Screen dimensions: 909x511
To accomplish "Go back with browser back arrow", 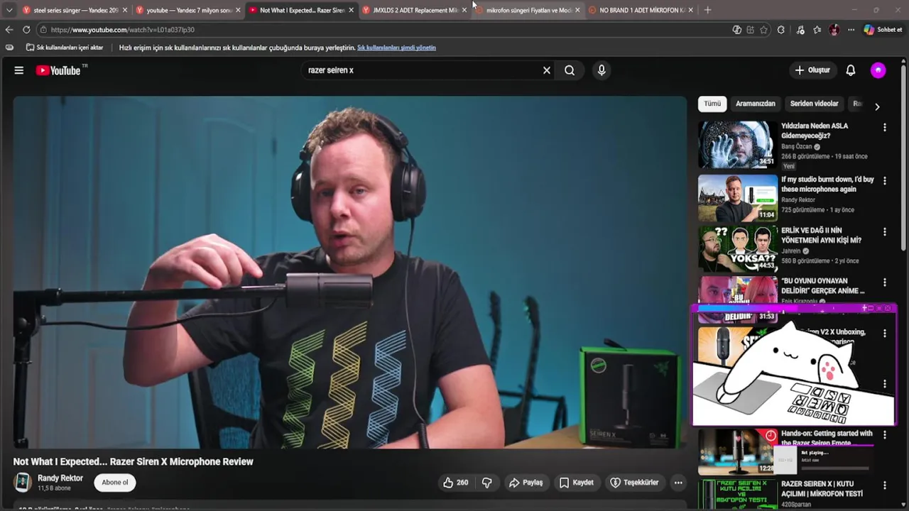I will point(9,30).
